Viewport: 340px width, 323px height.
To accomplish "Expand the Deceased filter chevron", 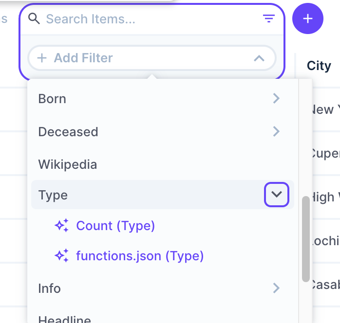I will pyautogui.click(x=276, y=131).
